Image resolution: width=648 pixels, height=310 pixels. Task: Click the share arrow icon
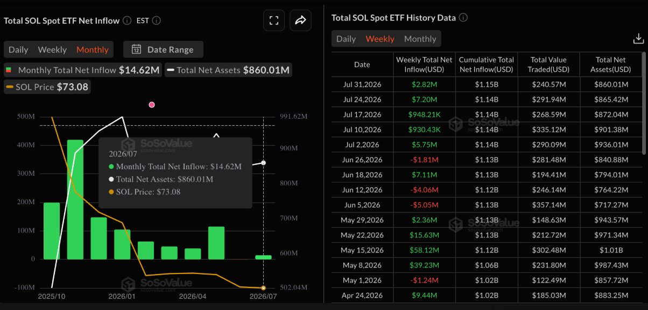click(x=300, y=21)
